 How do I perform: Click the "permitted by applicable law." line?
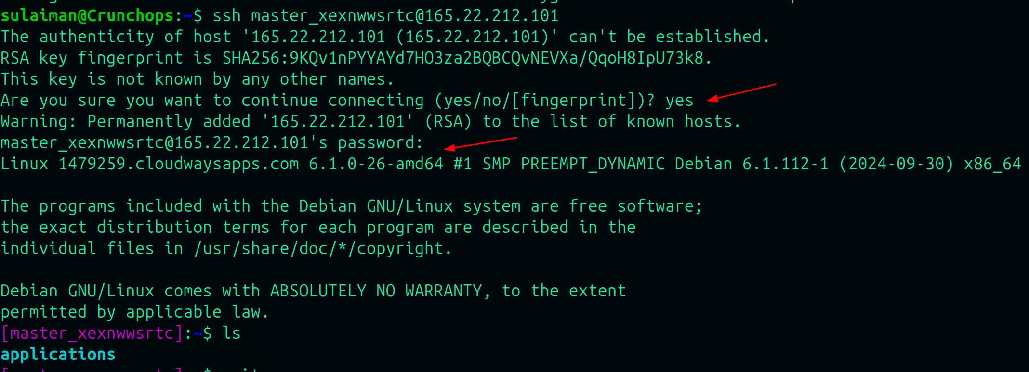point(135,312)
